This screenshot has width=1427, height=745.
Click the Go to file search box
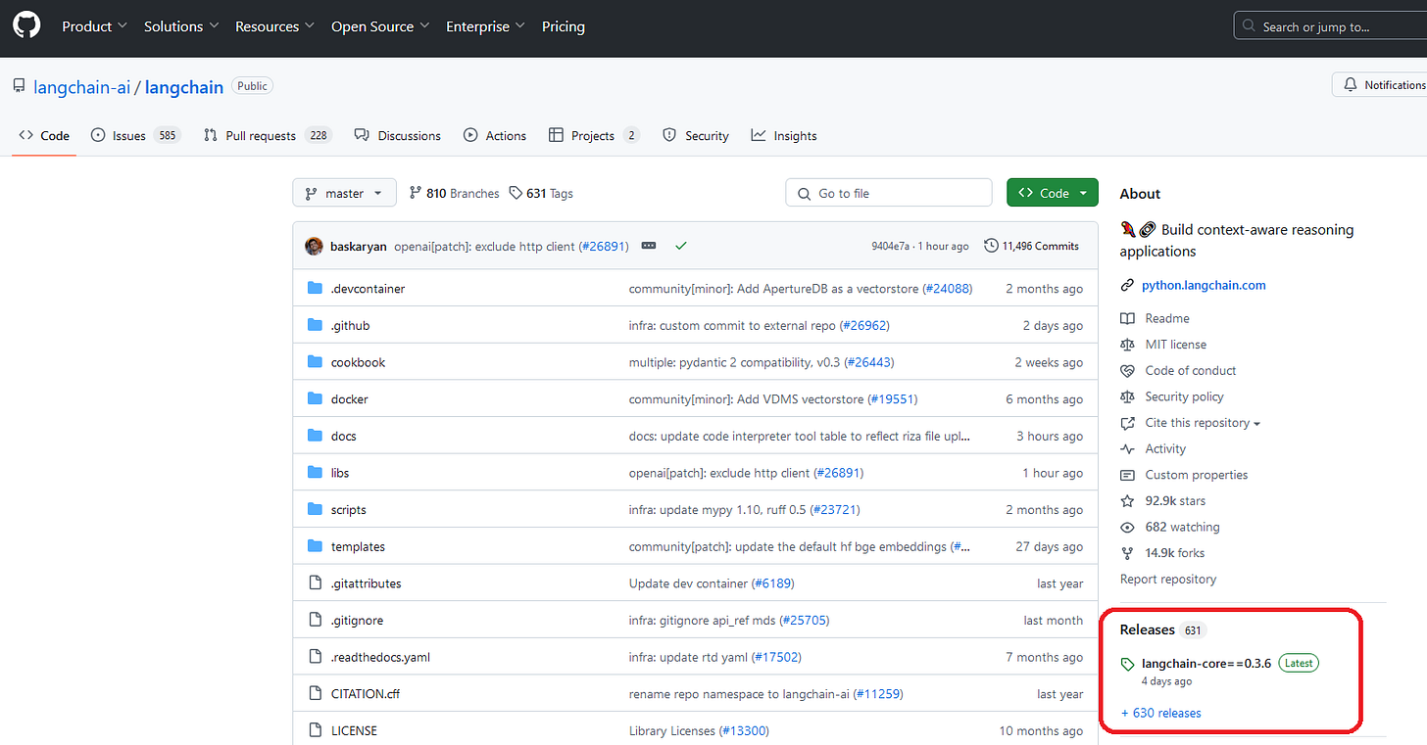(889, 193)
